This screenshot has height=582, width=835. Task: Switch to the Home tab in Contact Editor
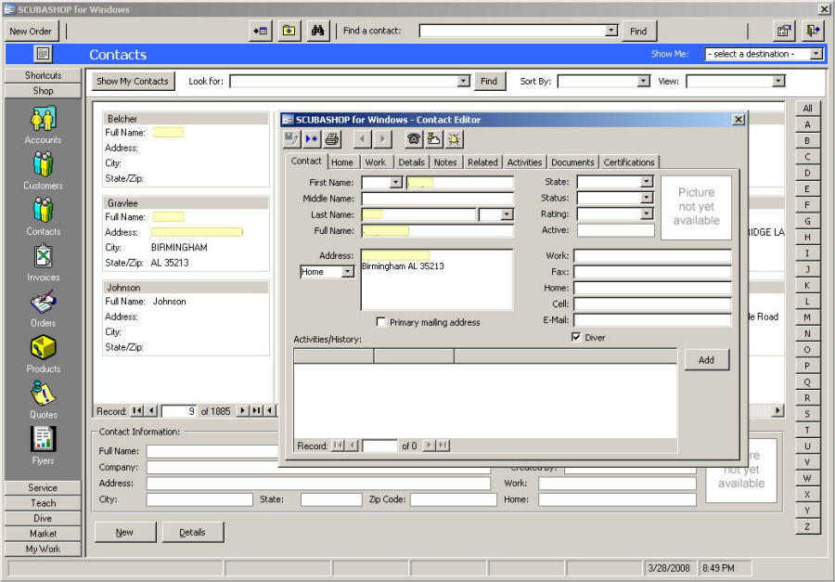(341, 162)
